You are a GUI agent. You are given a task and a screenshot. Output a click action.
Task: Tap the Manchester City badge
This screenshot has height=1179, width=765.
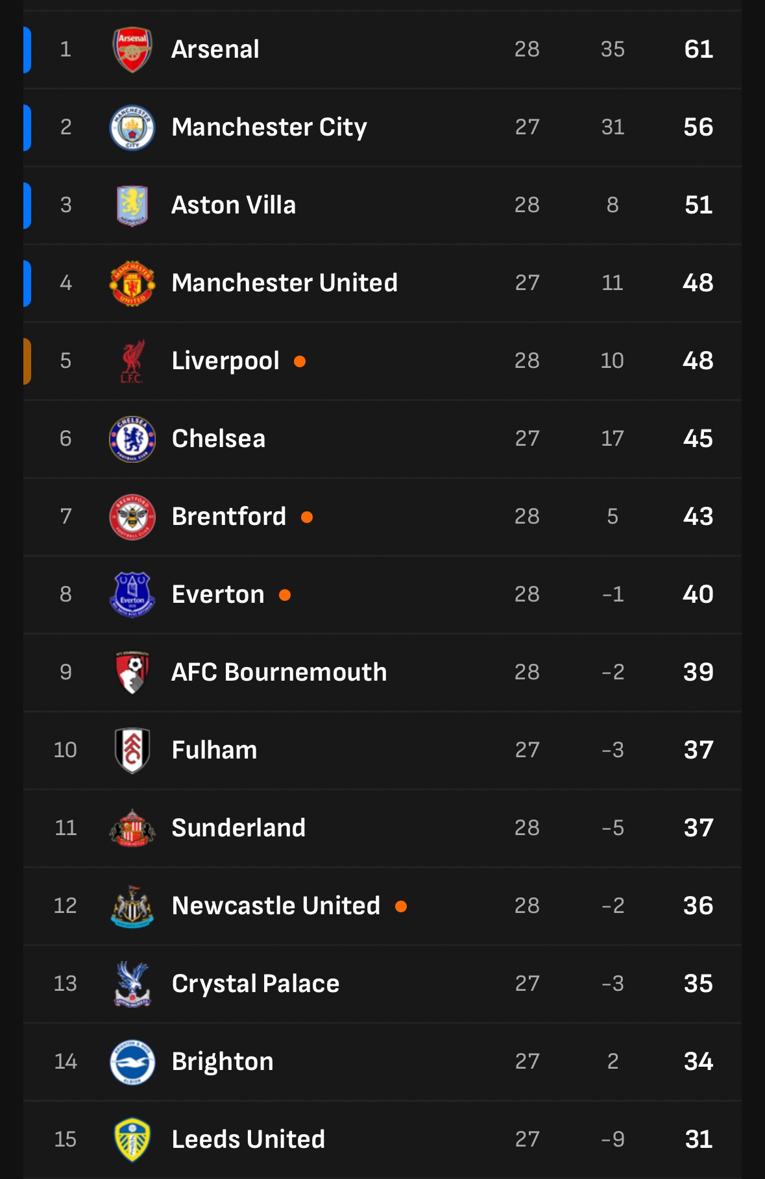click(x=132, y=127)
